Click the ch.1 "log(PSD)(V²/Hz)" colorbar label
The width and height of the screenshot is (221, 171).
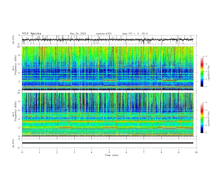click(x=209, y=73)
